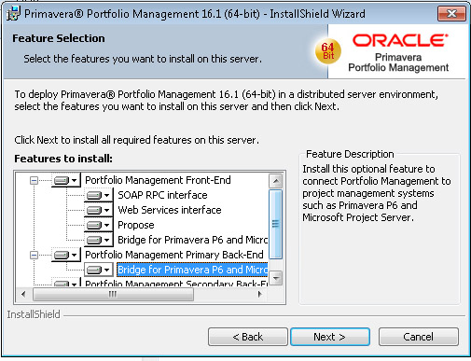
Task: Open install-state dropdown for Web Services interface
Action: click(98, 210)
